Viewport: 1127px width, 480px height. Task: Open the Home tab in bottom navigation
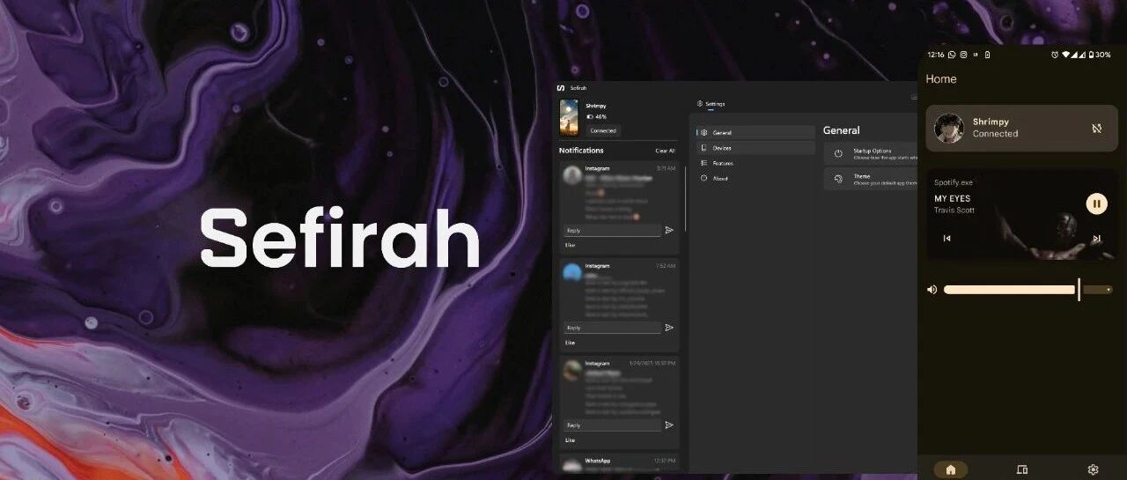point(950,469)
